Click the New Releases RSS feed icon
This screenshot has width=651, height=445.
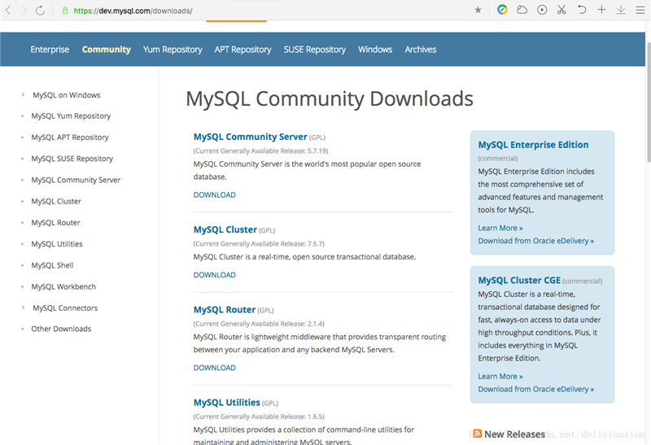[x=477, y=434]
